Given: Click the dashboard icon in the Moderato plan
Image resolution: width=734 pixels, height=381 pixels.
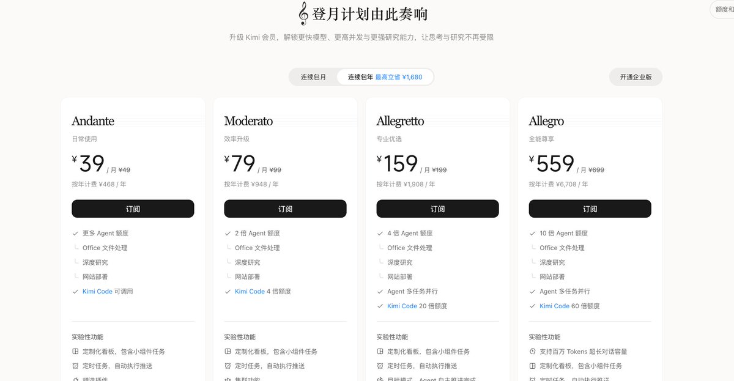Looking at the screenshot, I should click(228, 352).
